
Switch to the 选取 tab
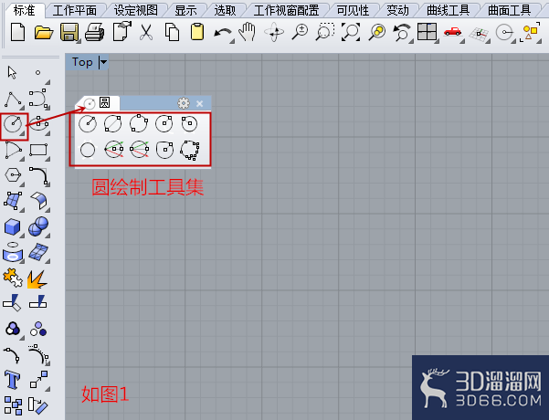[225, 11]
